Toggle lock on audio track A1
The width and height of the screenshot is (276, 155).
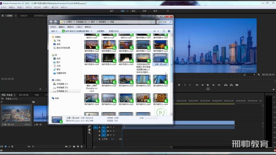tap(99, 127)
